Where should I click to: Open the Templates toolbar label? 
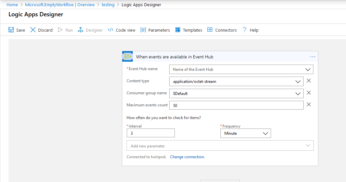point(192,30)
